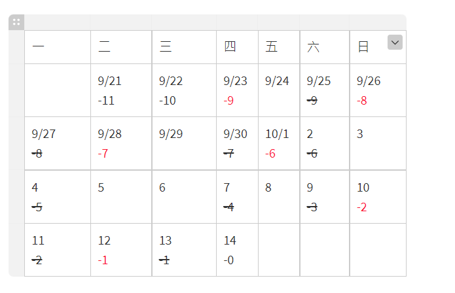This screenshot has height=293, width=455.
Task: Select the 9/26 cell with red -8
Action: click(378, 90)
